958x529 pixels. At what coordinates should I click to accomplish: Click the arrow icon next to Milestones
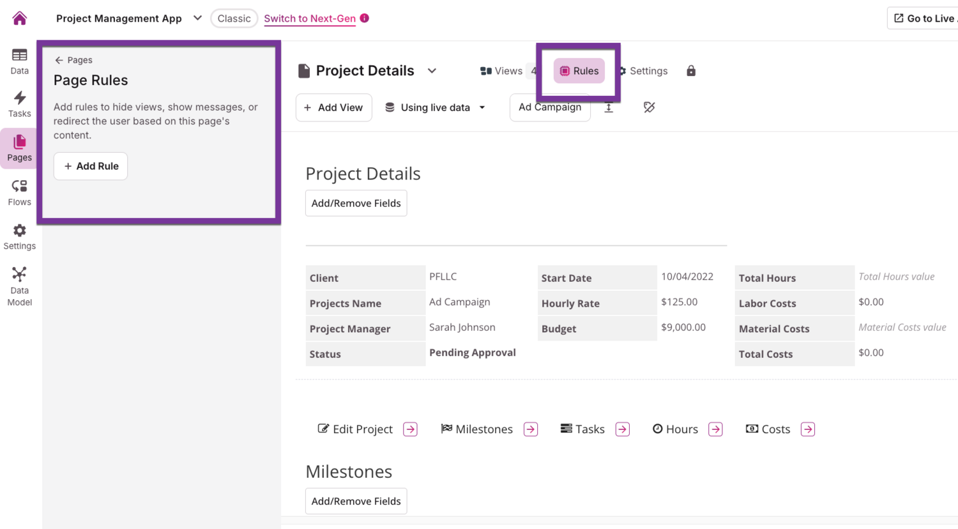(x=531, y=429)
